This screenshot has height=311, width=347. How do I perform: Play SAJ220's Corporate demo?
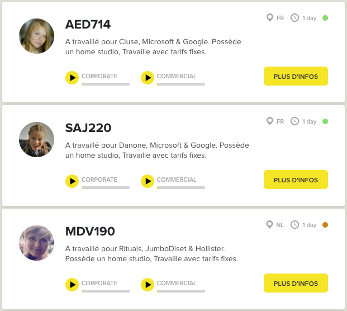coord(72,181)
